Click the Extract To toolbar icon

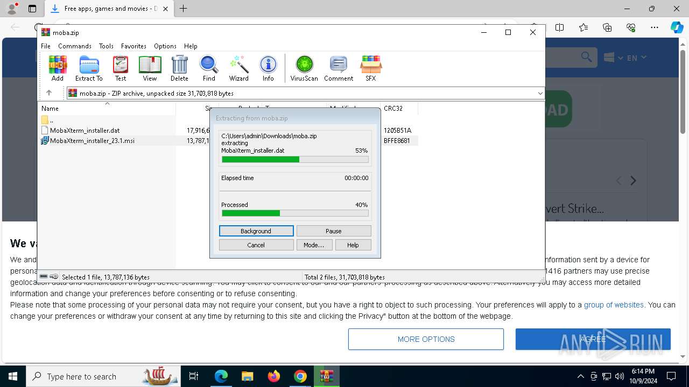point(89,68)
